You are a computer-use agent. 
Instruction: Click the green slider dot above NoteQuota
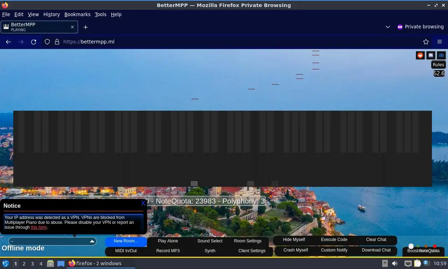418,246
